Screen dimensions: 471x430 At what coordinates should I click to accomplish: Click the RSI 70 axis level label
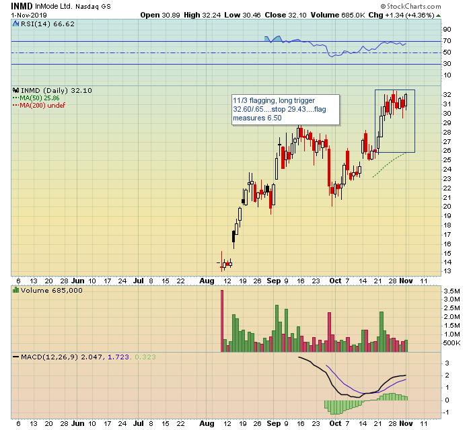click(x=447, y=40)
